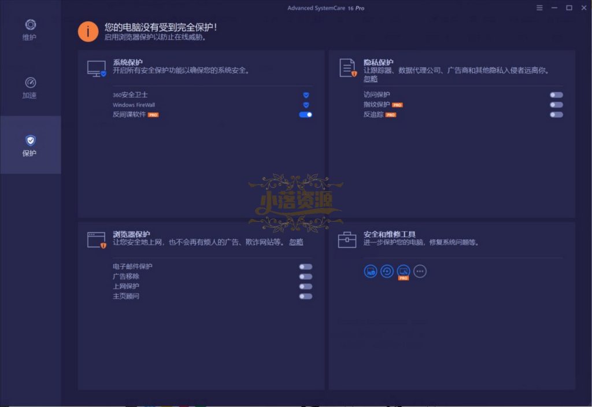Enable the 访问保护 toggle
Image resolution: width=592 pixels, height=407 pixels.
[556, 95]
